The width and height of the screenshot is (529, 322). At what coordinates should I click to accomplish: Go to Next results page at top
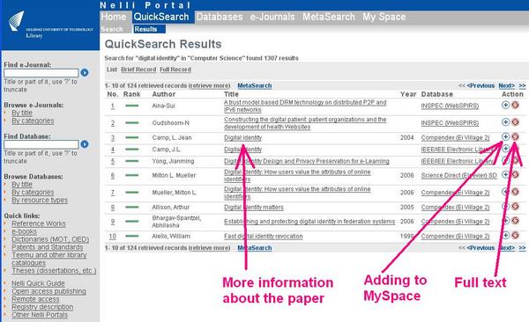(507, 85)
